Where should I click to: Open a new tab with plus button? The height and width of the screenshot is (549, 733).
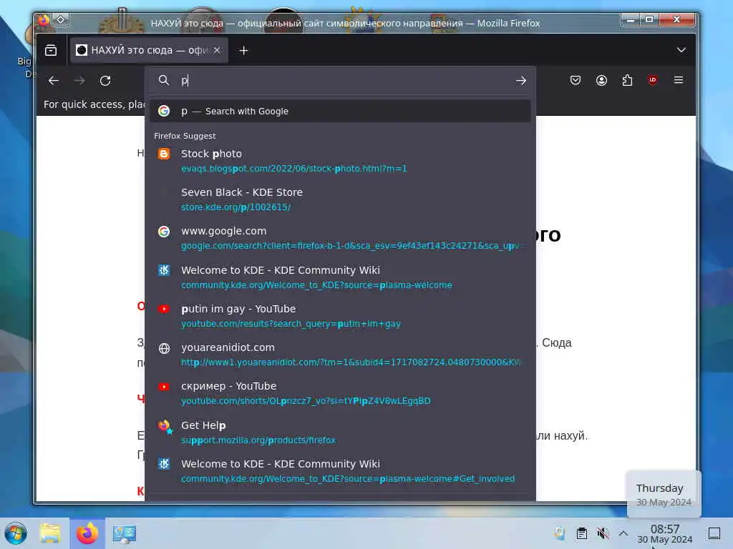[243, 51]
